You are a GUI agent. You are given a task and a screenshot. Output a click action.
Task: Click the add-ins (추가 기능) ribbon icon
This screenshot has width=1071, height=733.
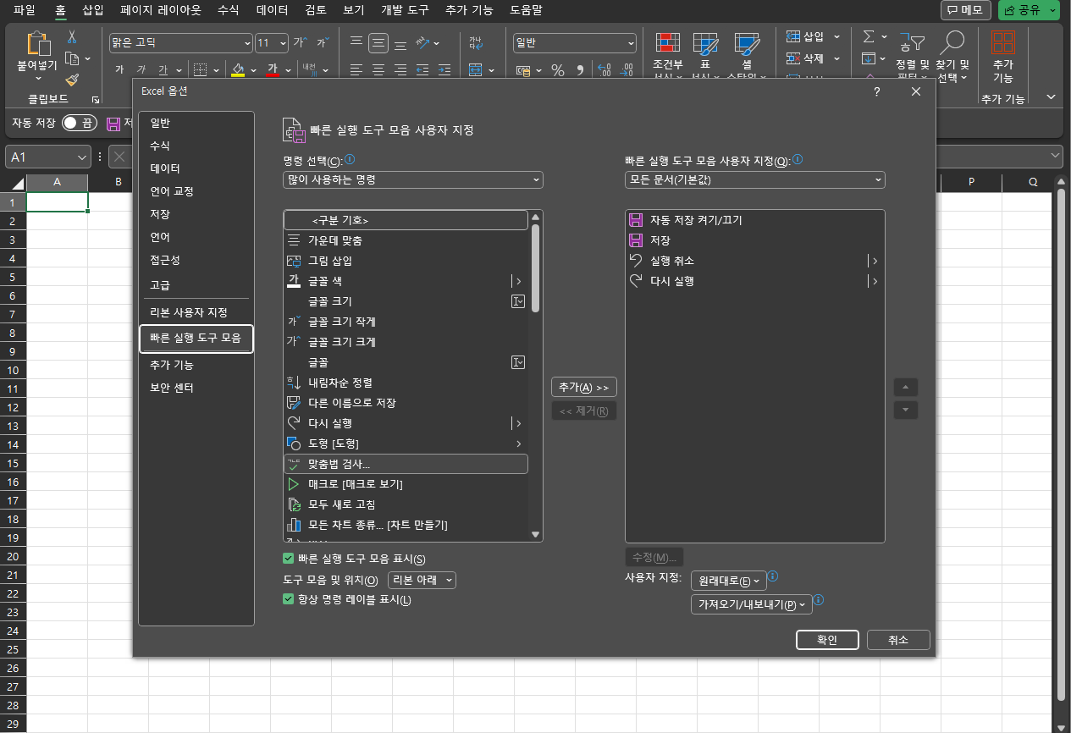pos(1003,43)
